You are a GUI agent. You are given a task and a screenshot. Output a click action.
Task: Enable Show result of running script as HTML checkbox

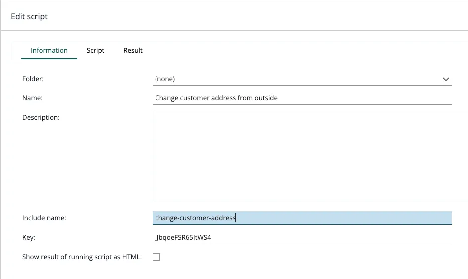pyautogui.click(x=156, y=257)
